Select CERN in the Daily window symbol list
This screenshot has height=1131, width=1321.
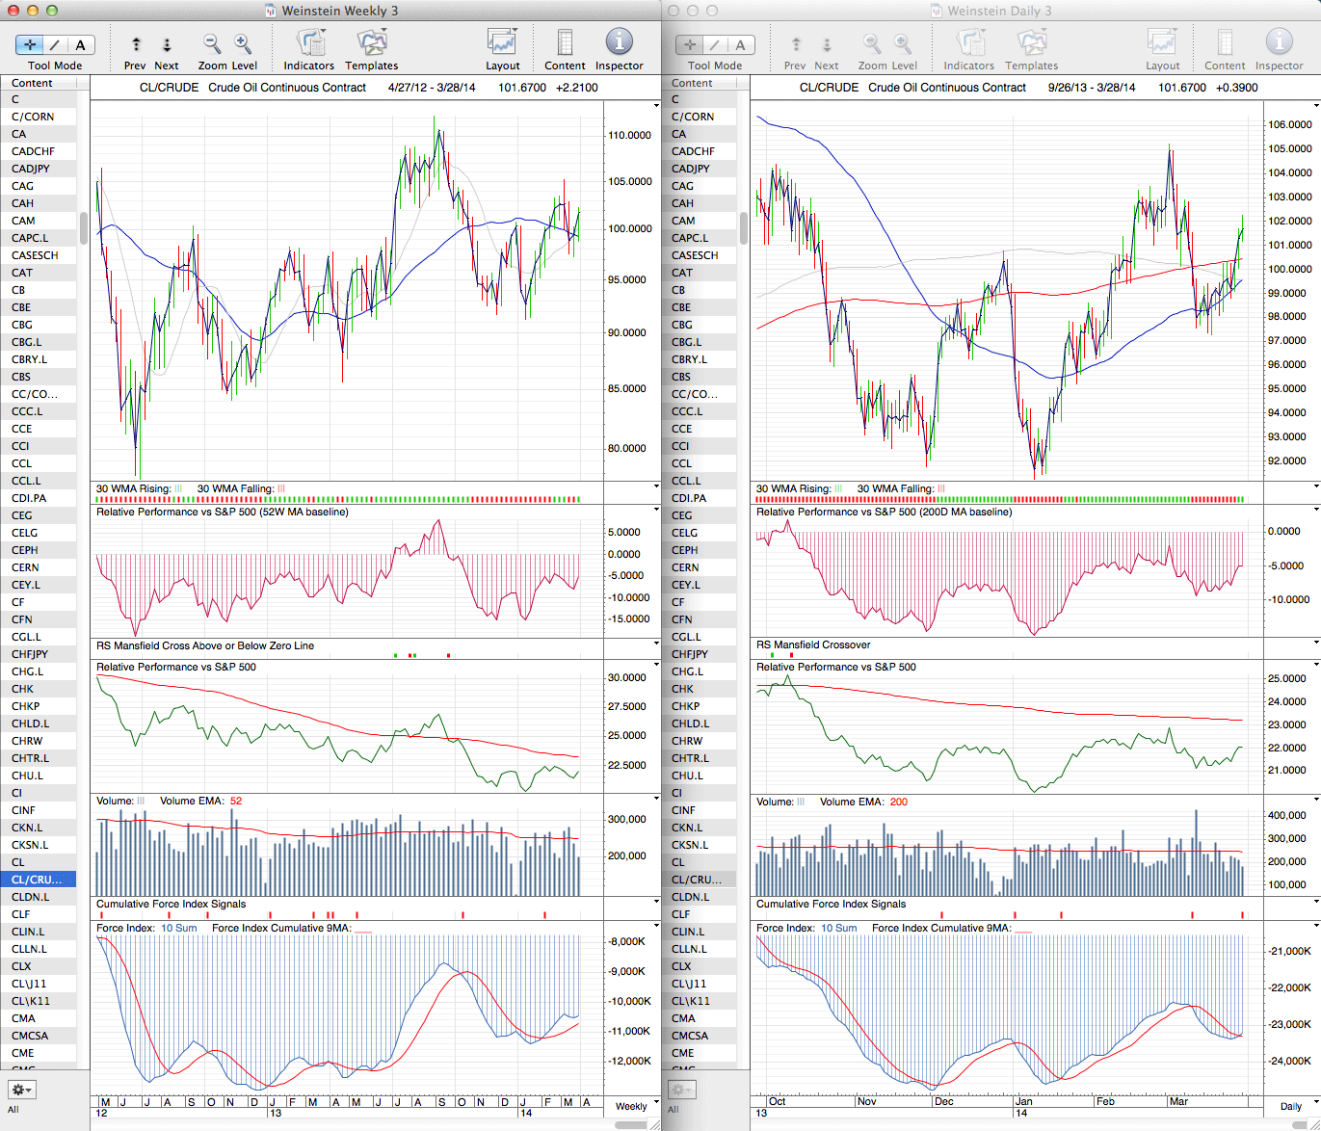tap(685, 567)
